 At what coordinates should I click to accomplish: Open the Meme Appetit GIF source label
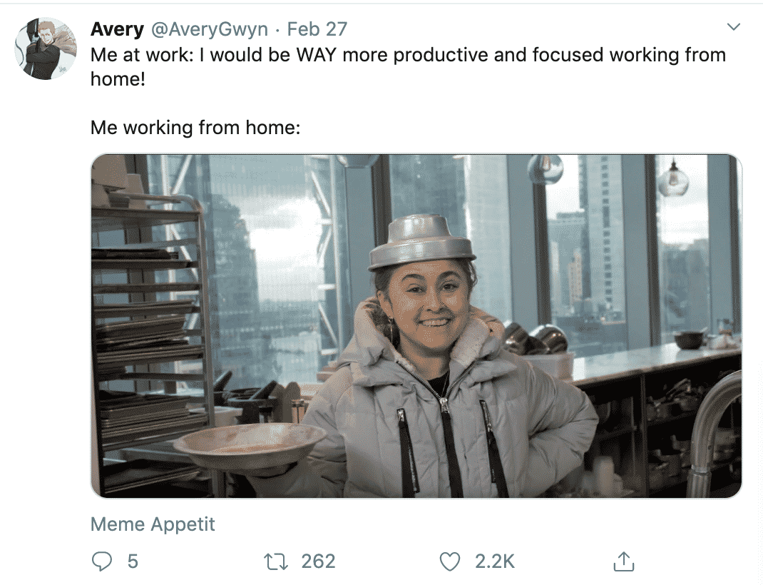click(153, 524)
